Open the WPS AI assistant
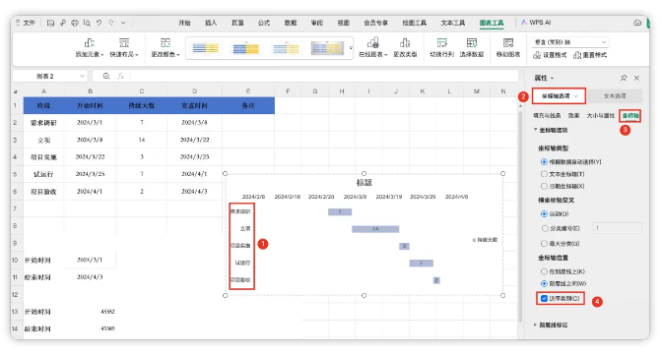Screen dimensions: 662x354 [x=536, y=23]
